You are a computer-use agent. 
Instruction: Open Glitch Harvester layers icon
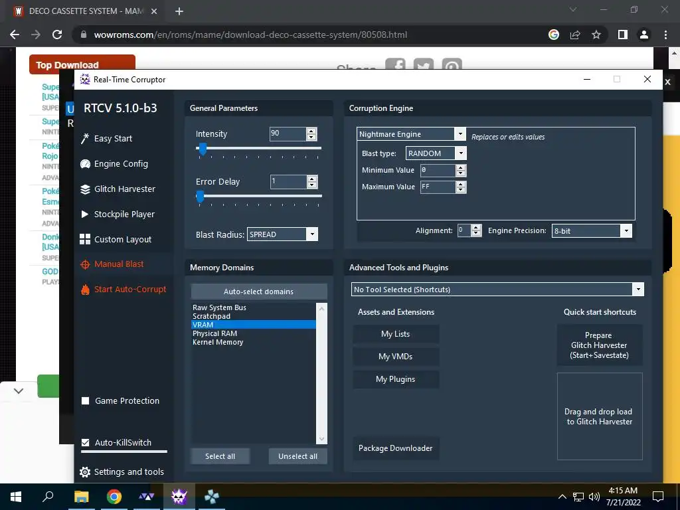click(85, 189)
